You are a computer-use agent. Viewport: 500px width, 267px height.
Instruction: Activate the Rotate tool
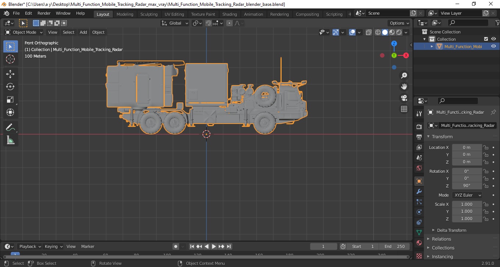pyautogui.click(x=10, y=87)
